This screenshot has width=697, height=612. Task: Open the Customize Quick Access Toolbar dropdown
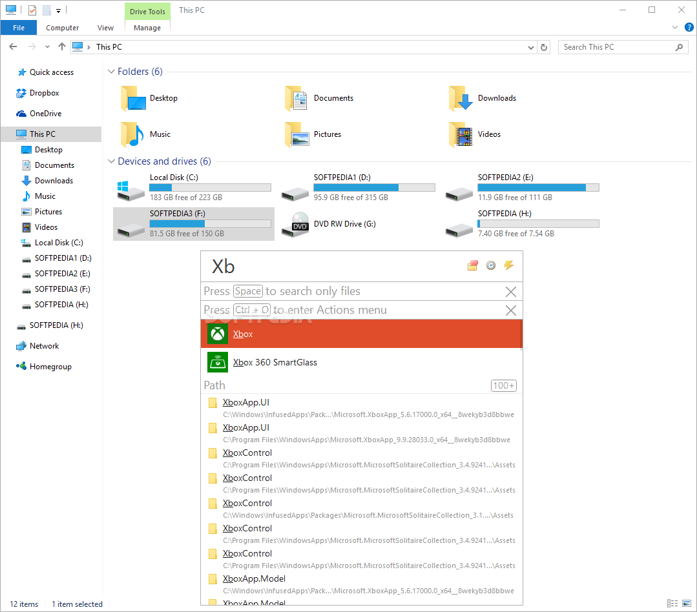[58, 11]
